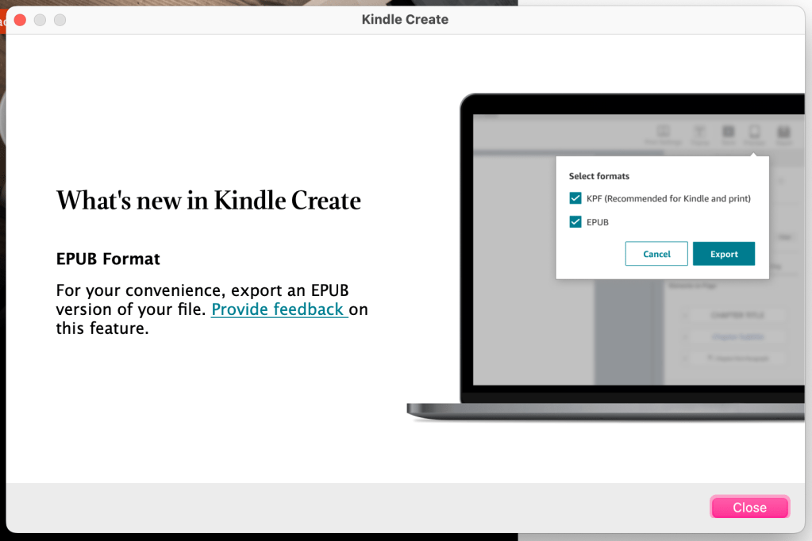The image size is (812, 541).
Task: Open the Theme icon in the preview toolbar
Action: 700,132
